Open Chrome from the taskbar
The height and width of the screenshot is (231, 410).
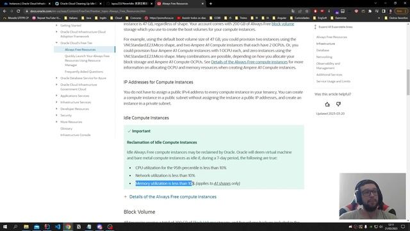coord(68,227)
